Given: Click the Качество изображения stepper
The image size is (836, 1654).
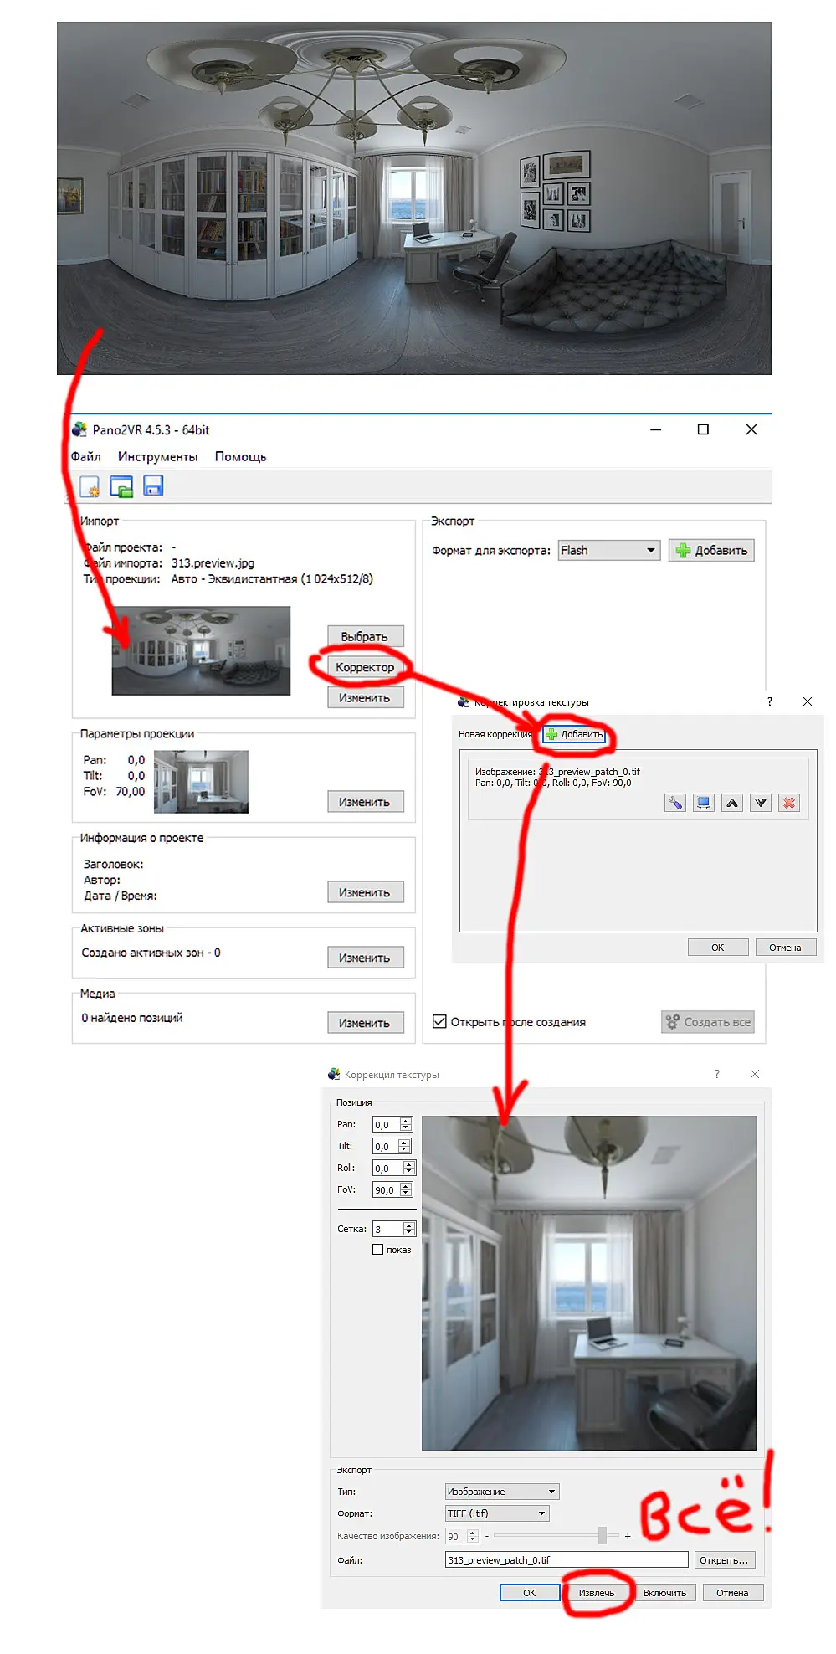Looking at the screenshot, I should (473, 1536).
